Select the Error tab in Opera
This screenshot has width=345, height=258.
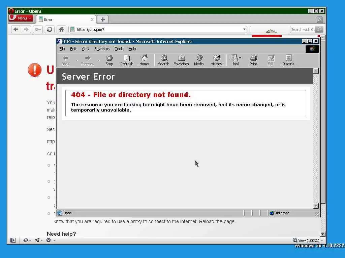(66, 19)
